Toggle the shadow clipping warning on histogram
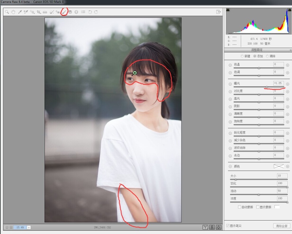 click(228, 10)
